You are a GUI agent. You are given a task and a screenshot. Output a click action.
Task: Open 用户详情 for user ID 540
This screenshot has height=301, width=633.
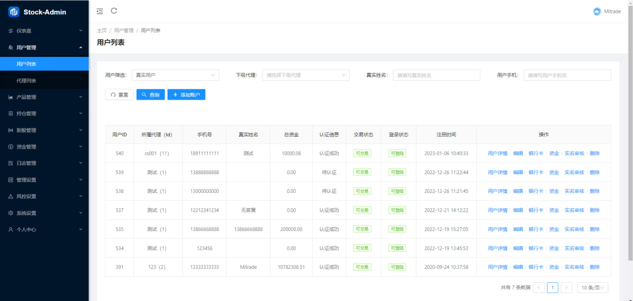(497, 153)
